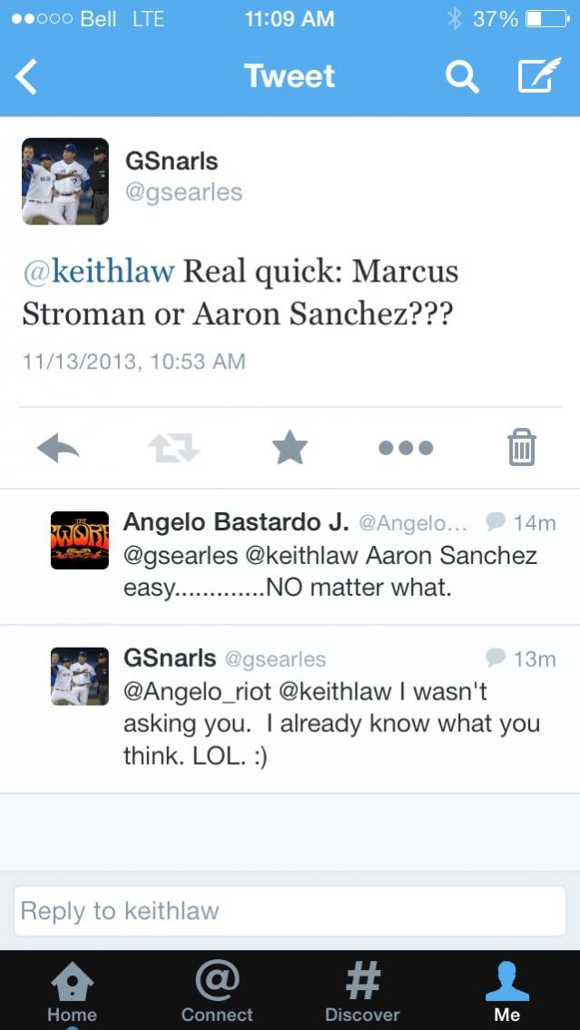Tap conversation bubble on Angelo's 14m reply
Image resolution: width=580 pixels, height=1030 pixels.
(496, 521)
